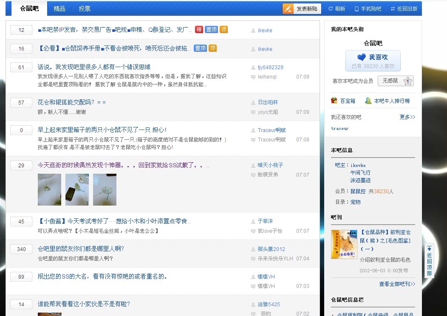Open third thumbnail in 神器 post
Viewport: 447px width, 316px height.
coord(105,189)
